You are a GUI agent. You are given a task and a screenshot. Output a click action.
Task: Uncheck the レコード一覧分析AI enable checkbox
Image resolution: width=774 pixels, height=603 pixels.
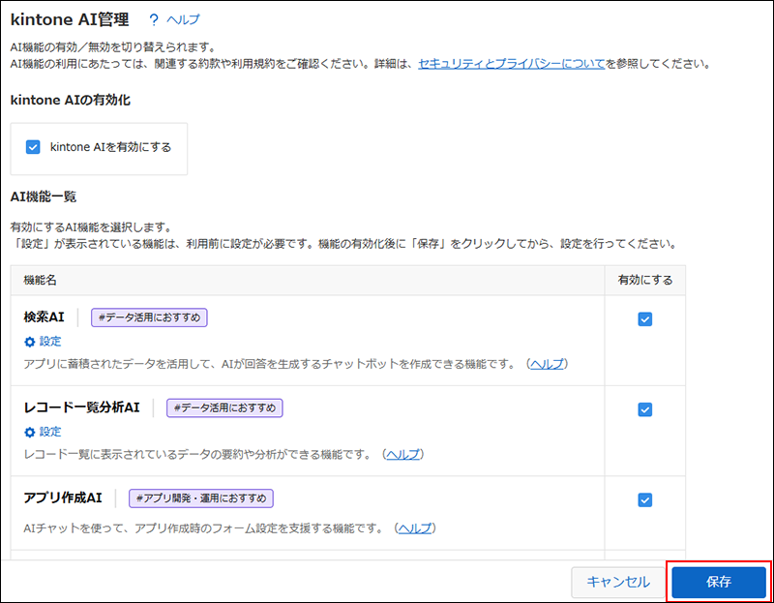coord(644,409)
